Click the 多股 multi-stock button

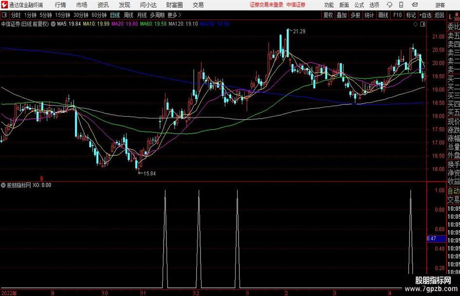pyautogui.click(x=355, y=15)
